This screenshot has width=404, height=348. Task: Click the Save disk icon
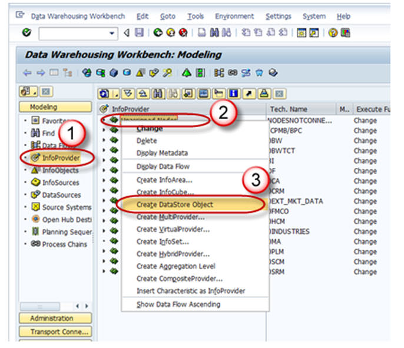tap(139, 34)
